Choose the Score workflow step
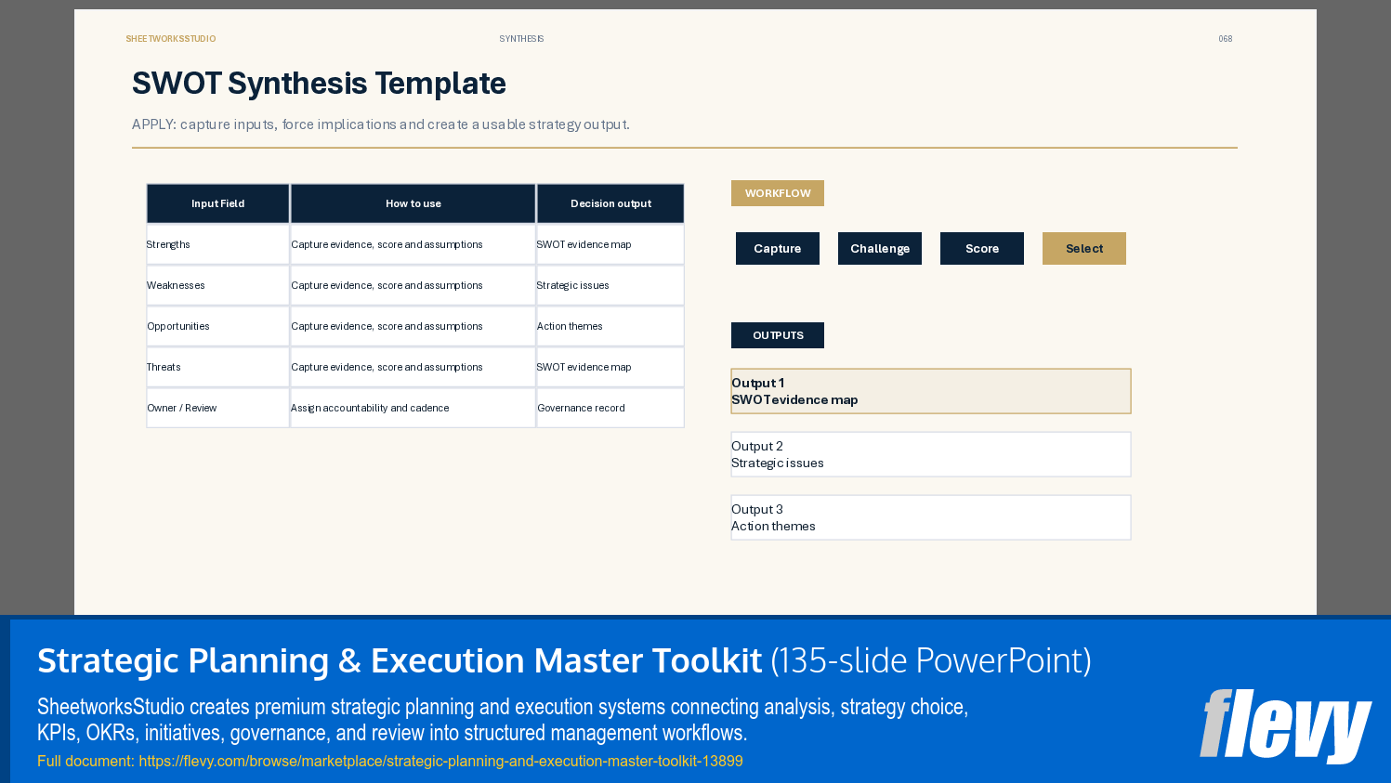 [x=982, y=248]
